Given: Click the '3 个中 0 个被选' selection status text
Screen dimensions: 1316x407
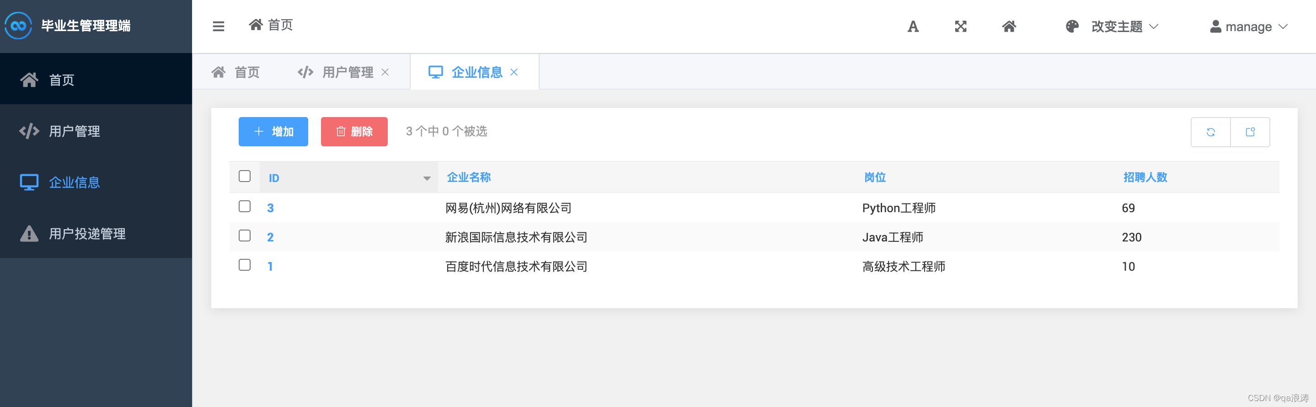Looking at the screenshot, I should tap(446, 131).
